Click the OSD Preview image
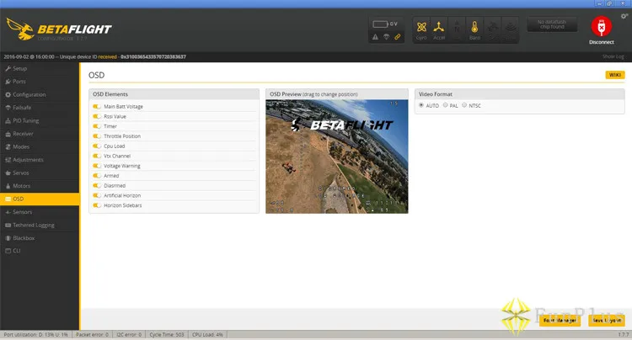 pos(336,157)
